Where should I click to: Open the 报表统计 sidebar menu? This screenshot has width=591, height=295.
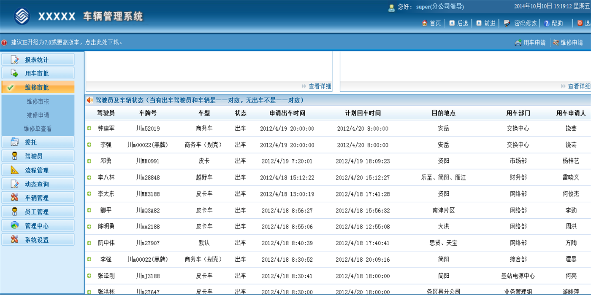click(x=38, y=59)
